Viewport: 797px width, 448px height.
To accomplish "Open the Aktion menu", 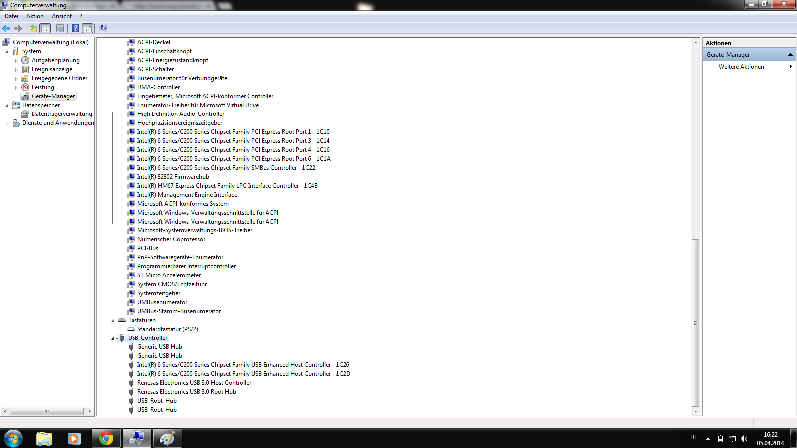I will [x=35, y=16].
